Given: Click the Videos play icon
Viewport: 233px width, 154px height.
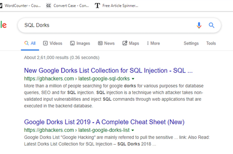Looking at the screenshot, I should click(45, 43).
